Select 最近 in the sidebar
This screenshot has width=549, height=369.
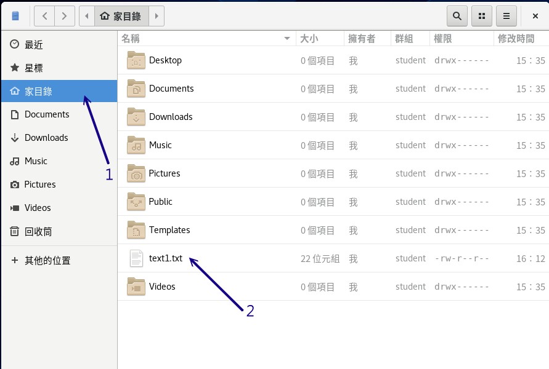34,45
